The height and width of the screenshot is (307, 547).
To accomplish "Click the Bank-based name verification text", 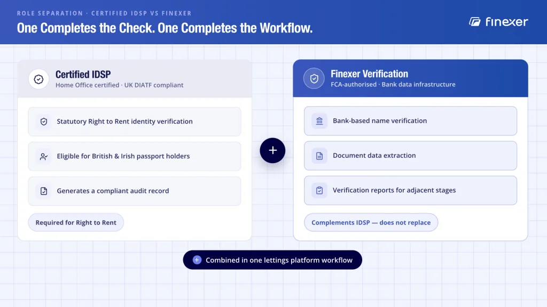I will coord(380,120).
